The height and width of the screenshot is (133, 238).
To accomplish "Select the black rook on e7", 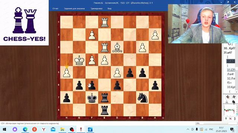I will (x=104, y=98).
